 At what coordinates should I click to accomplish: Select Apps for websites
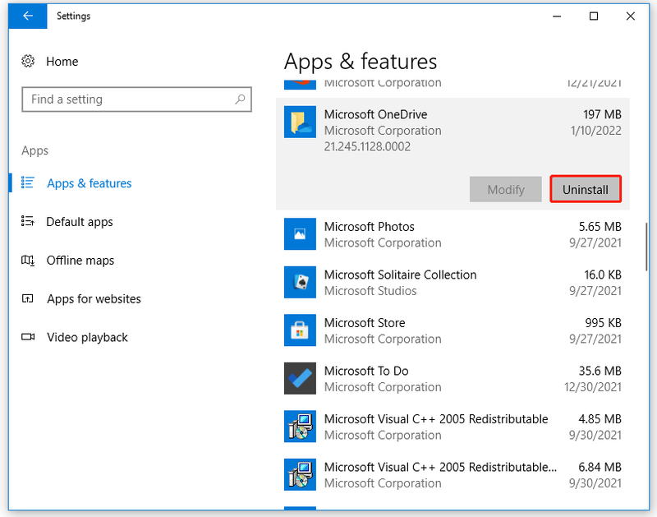pos(94,299)
